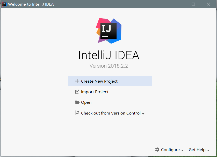Viewport: 217px width, 157px height.
Task: Expand the Configure dropdown arrow
Action: coord(182,150)
